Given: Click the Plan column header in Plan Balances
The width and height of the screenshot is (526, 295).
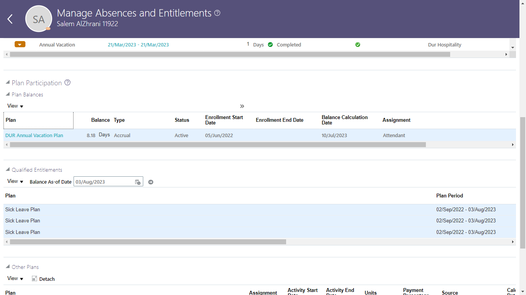Looking at the screenshot, I should point(10,120).
